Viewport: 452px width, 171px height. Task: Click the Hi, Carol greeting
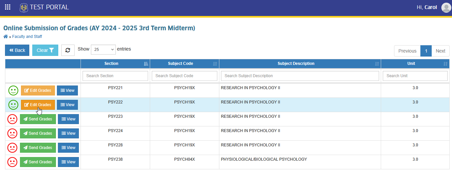pos(427,7)
